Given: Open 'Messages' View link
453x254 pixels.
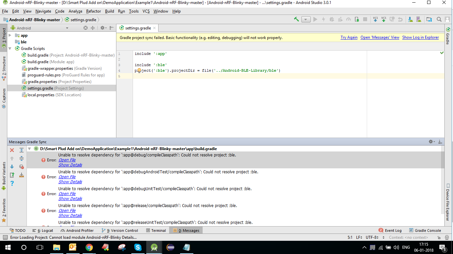Looking at the screenshot, I should pos(380,37).
